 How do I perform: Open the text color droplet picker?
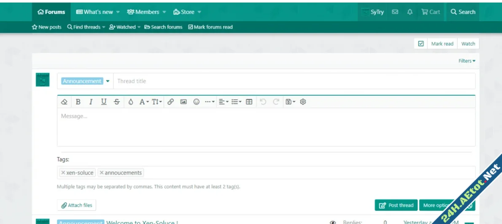click(131, 102)
